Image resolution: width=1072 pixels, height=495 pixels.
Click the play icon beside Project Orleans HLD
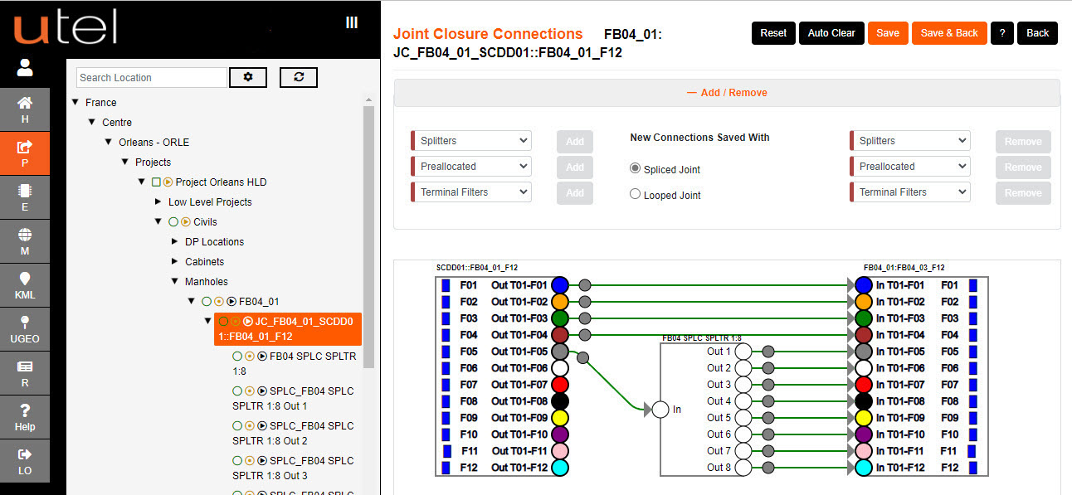pos(168,182)
